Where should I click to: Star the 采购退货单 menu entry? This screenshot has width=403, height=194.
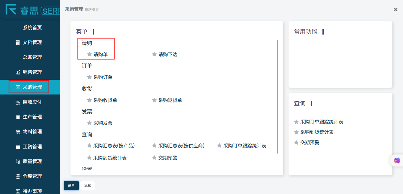point(154,100)
